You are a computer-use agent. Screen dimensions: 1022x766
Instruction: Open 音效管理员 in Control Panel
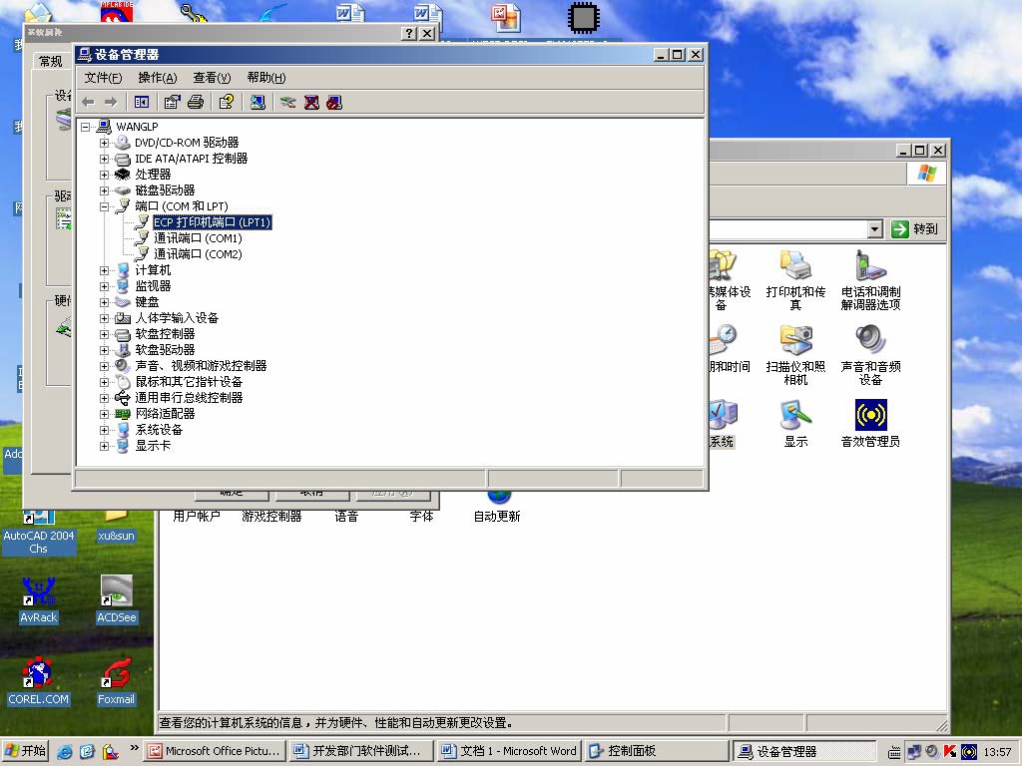point(870,423)
